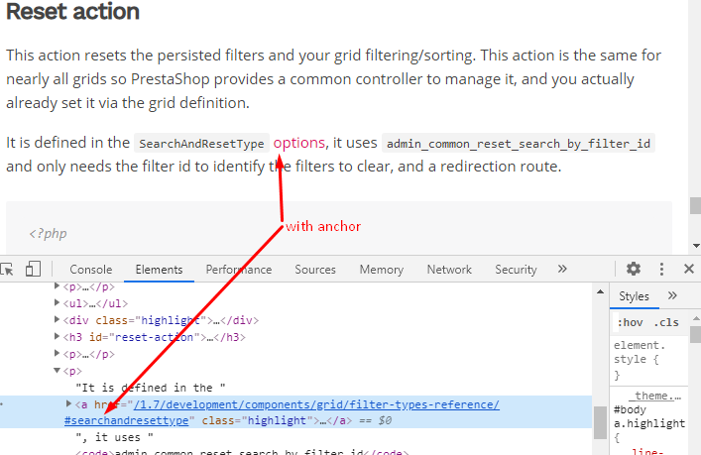Expand the p node above the ul node
This screenshot has width=701, height=455.
tap(57, 286)
